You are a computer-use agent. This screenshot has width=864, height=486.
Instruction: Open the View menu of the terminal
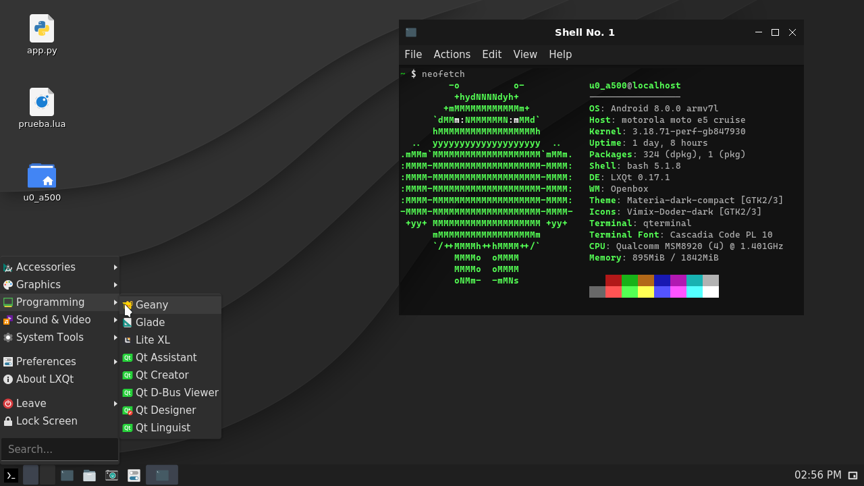[525, 54]
